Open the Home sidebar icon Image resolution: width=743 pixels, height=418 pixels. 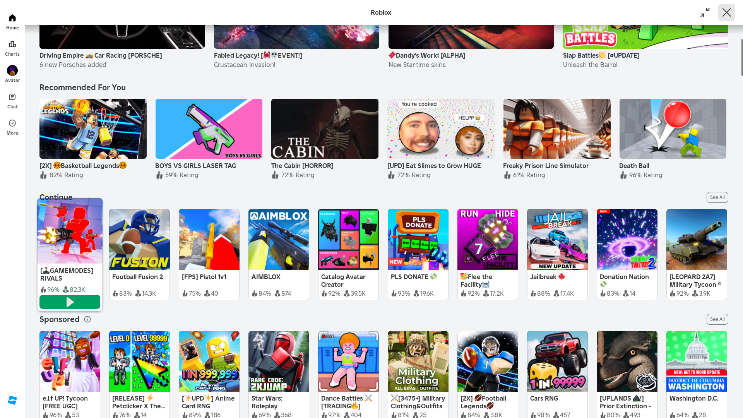pyautogui.click(x=12, y=18)
